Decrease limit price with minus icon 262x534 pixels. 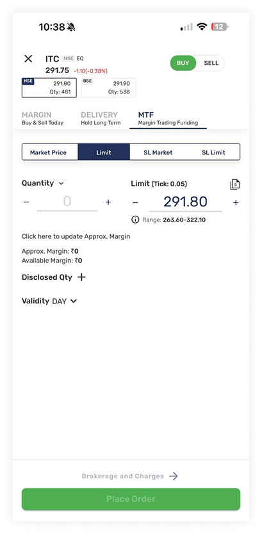[135, 203]
